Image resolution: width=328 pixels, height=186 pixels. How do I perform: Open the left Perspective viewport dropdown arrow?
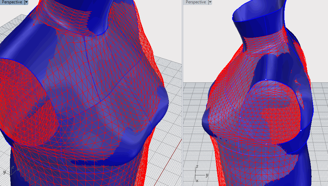(26, 2)
